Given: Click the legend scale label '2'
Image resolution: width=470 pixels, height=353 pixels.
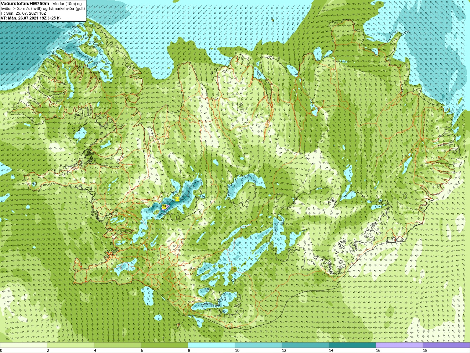Looking at the screenshot, I should [48, 350].
